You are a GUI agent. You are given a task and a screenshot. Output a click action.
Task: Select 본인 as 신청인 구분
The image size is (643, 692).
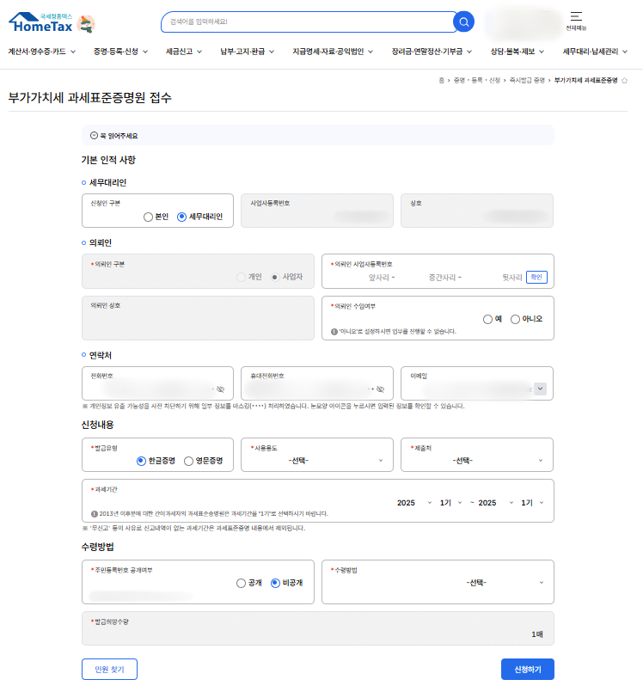coord(149,217)
